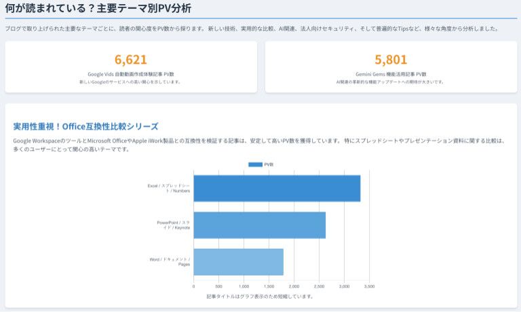The image size is (521, 313).
Task: Toggle the dataset via PV数 legend text
Action: (269, 164)
